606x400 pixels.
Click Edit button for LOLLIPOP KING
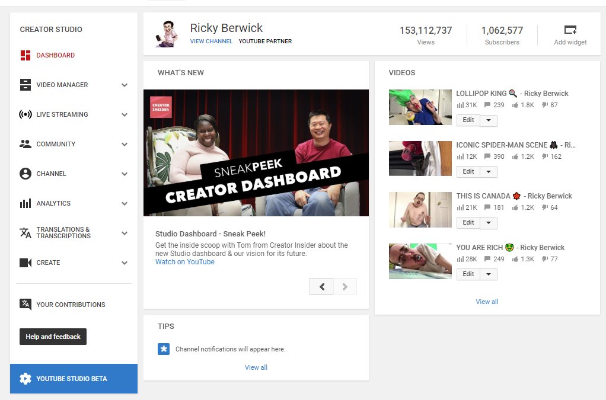click(468, 120)
